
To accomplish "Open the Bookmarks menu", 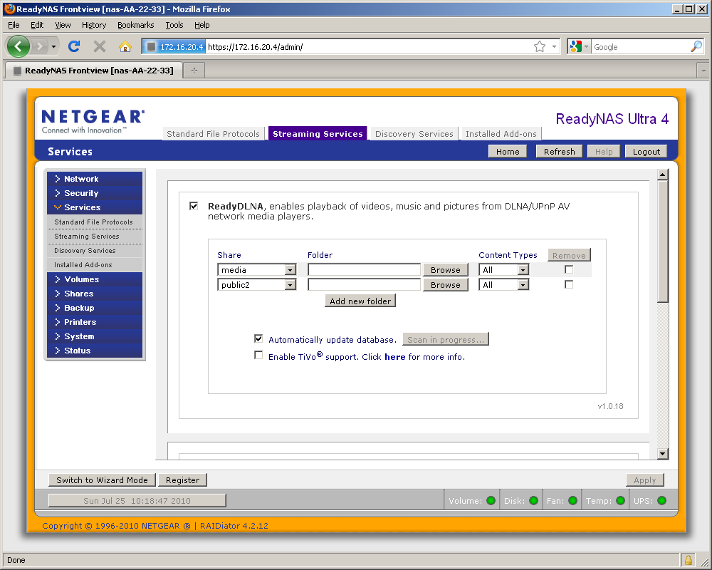I will (135, 25).
